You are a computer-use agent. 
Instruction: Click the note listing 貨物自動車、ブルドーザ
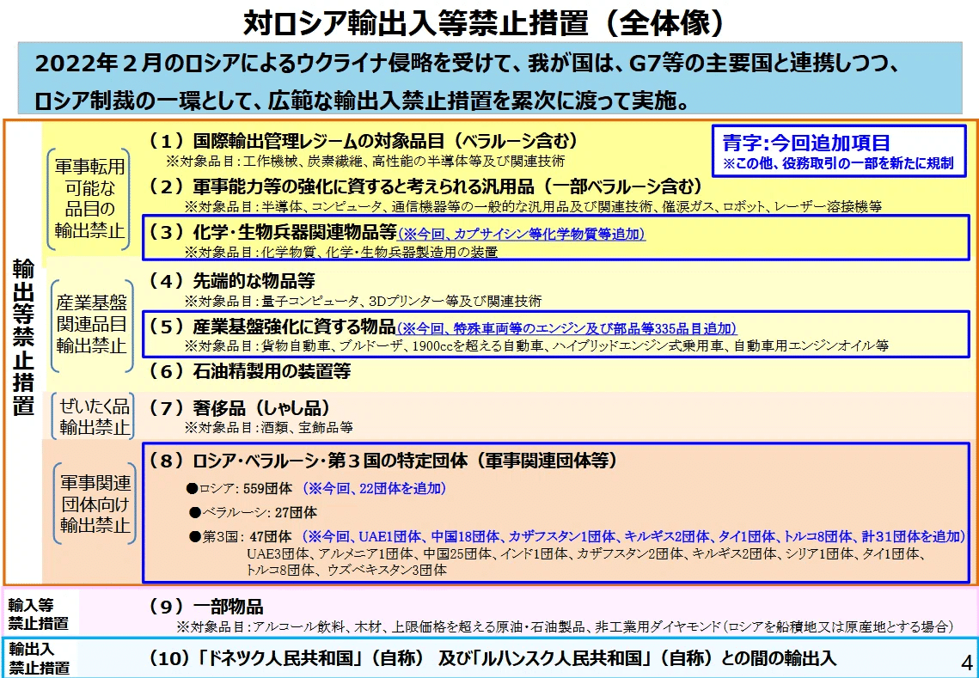(x=535, y=345)
